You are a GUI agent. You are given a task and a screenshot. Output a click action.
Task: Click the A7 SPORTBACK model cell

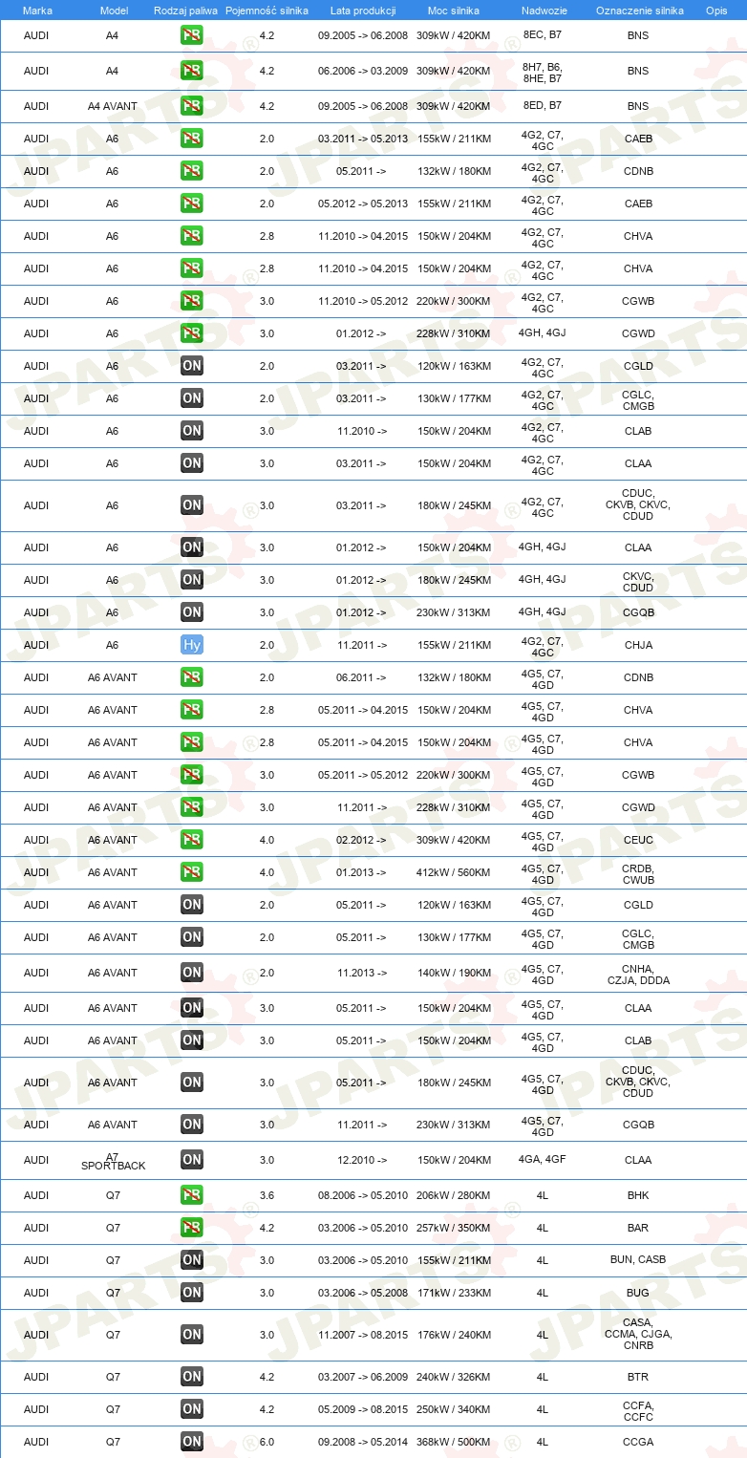113,1161
